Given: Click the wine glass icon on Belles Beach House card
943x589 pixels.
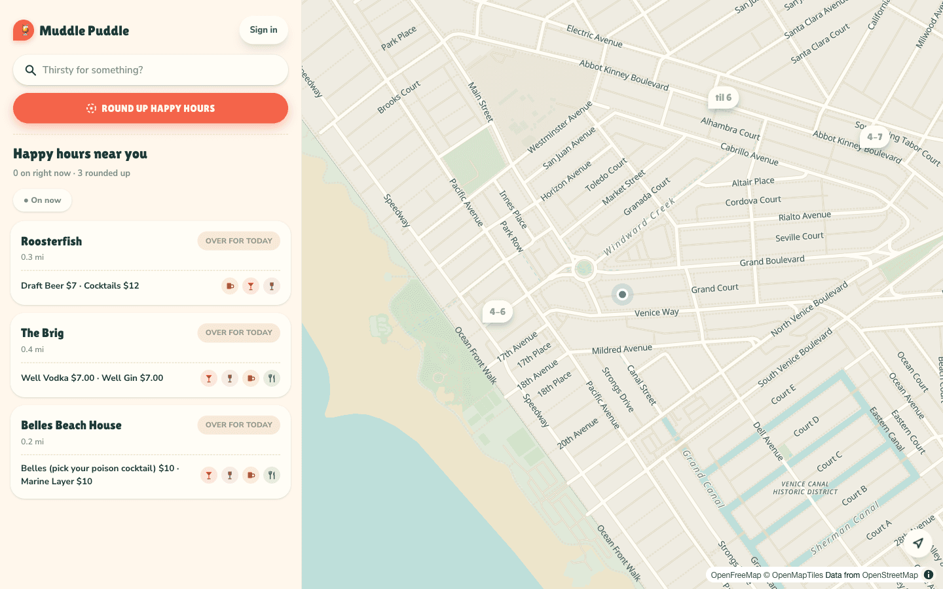Looking at the screenshot, I should [230, 475].
